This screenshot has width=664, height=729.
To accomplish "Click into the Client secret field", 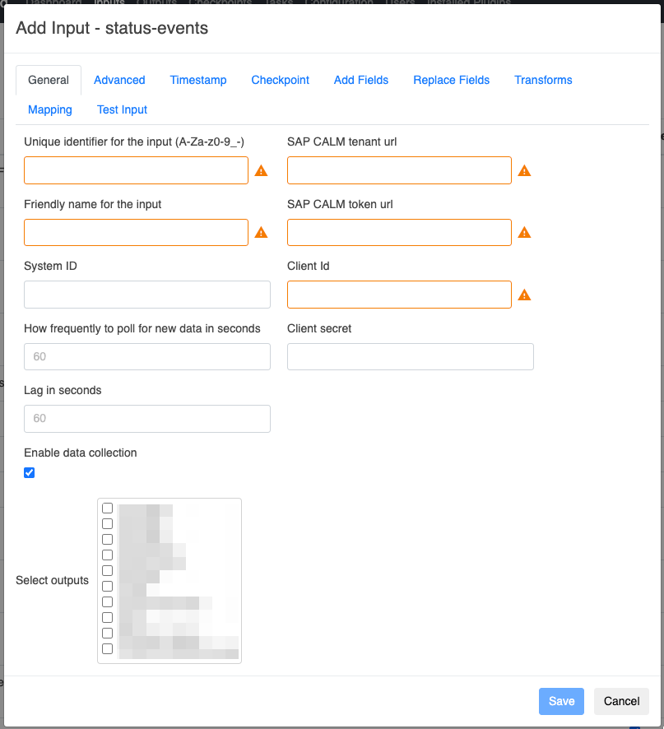I will (x=411, y=356).
